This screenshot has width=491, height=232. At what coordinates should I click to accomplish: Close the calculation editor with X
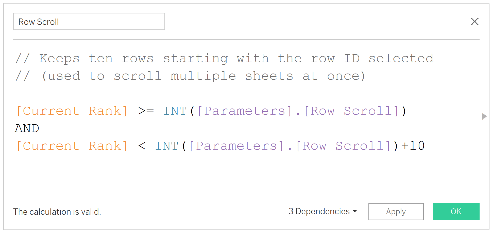475,22
